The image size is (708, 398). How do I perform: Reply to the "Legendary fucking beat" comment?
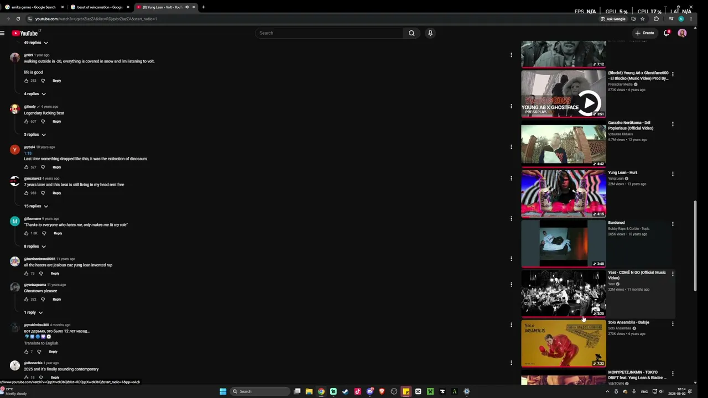click(56, 122)
